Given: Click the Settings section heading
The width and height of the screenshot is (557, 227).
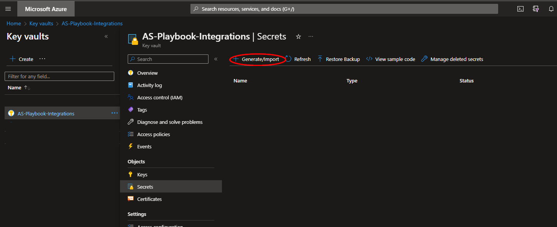Looking at the screenshot, I should pyautogui.click(x=137, y=214).
